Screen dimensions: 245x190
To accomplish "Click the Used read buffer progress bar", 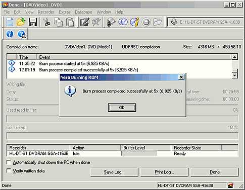I will click(x=122, y=118).
